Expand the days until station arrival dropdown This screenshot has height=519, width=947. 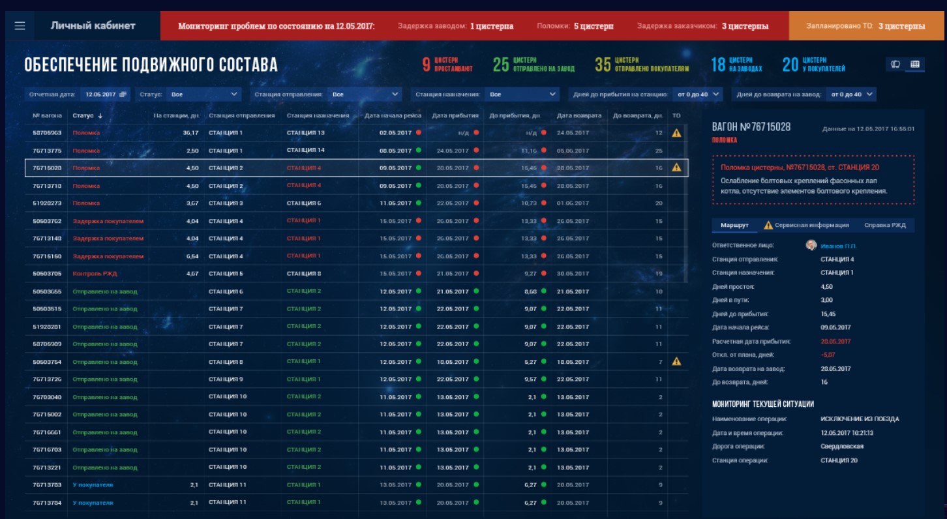point(698,95)
